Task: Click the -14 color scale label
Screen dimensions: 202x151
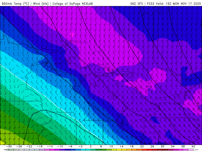Action: (x=50, y=146)
